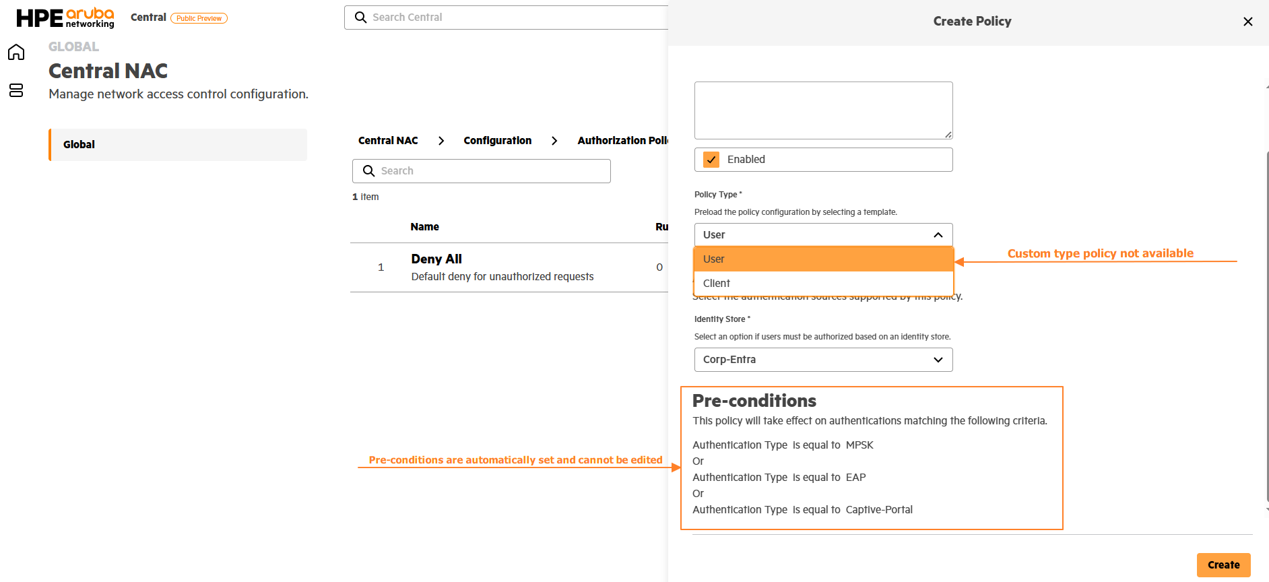The width and height of the screenshot is (1269, 582).
Task: Close the Create Policy panel
Action: (1248, 22)
